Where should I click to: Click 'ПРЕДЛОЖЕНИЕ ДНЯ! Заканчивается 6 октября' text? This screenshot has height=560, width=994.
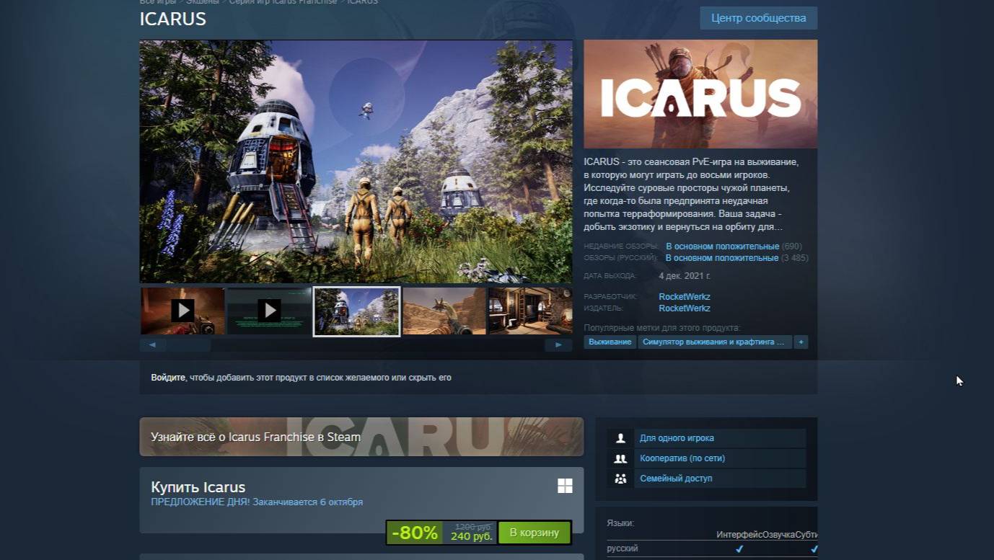click(x=257, y=502)
